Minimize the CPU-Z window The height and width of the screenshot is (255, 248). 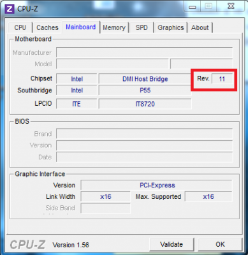click(x=193, y=7)
